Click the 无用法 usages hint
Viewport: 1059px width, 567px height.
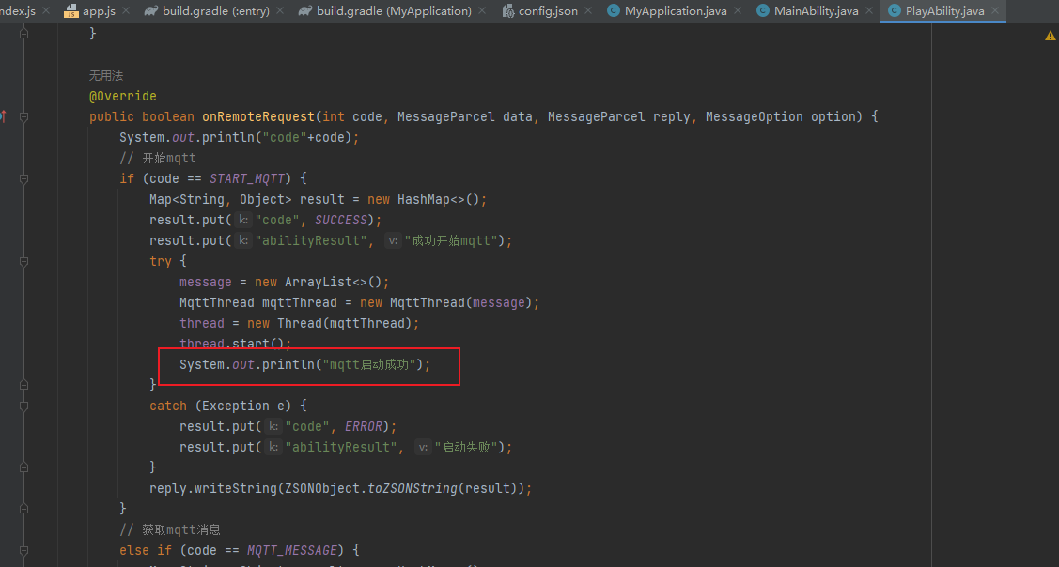pos(106,76)
